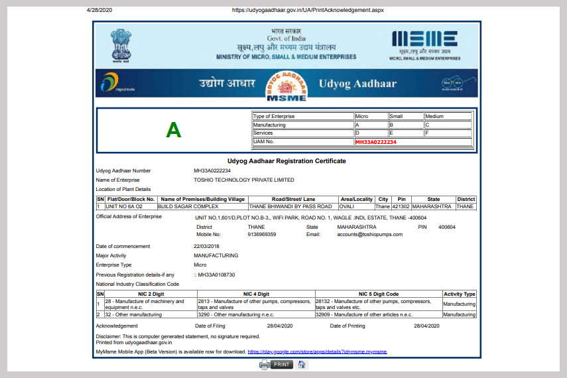
Task: Click the official address text line
Action: 310,218
